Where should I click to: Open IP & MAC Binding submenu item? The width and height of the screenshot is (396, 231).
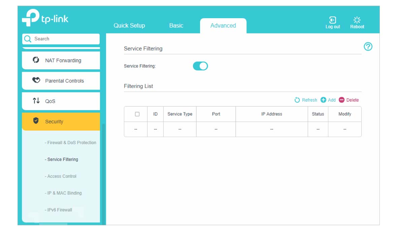click(63, 193)
